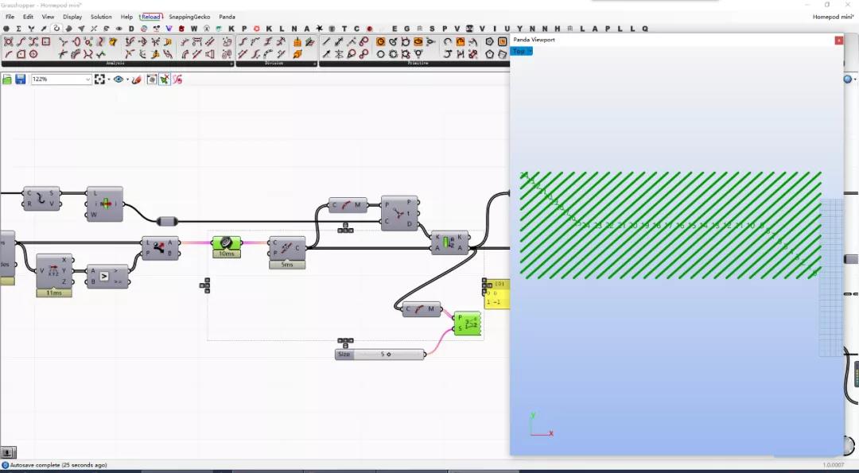Switch to the D component tab
The height and width of the screenshot is (473, 859).
point(131,29)
